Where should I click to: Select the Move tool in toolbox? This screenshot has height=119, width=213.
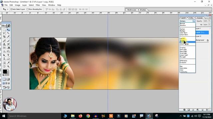pyautogui.click(x=8, y=30)
